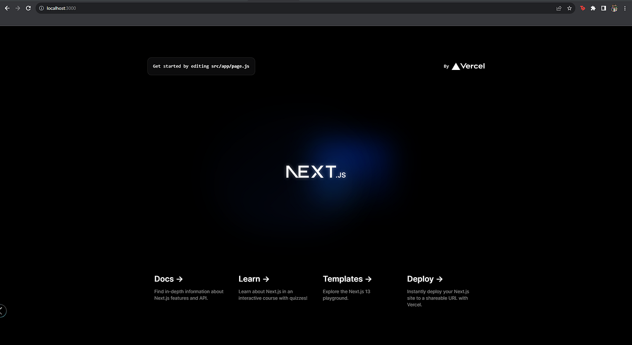The image size is (632, 345).
Task: Open the Chrome three-dot menu
Action: 625,8
